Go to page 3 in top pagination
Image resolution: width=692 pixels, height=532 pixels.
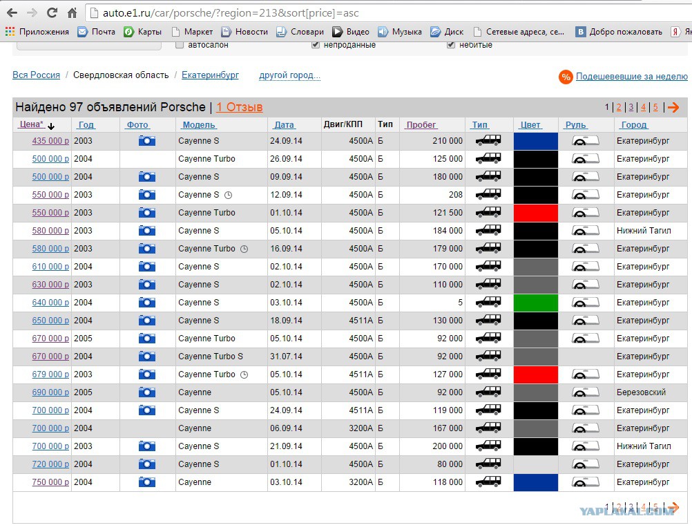coord(631,107)
